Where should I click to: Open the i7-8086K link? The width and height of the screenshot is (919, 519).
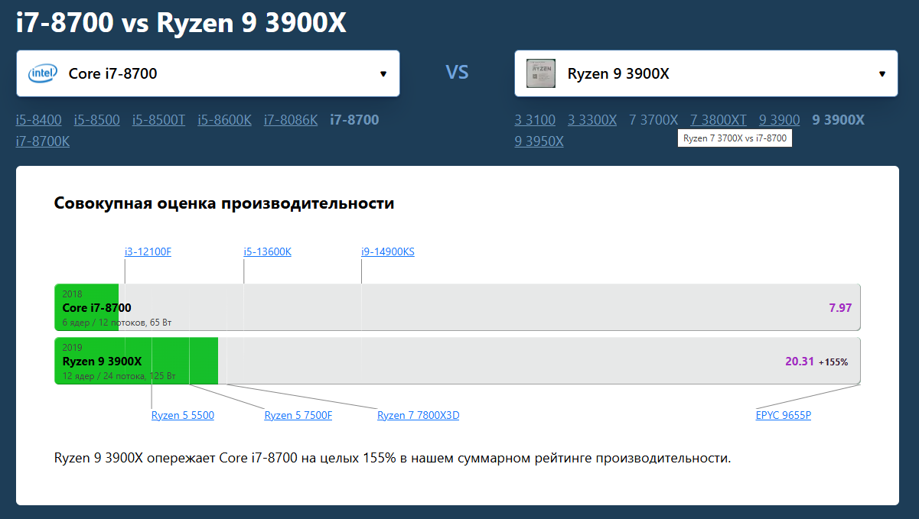click(x=291, y=120)
